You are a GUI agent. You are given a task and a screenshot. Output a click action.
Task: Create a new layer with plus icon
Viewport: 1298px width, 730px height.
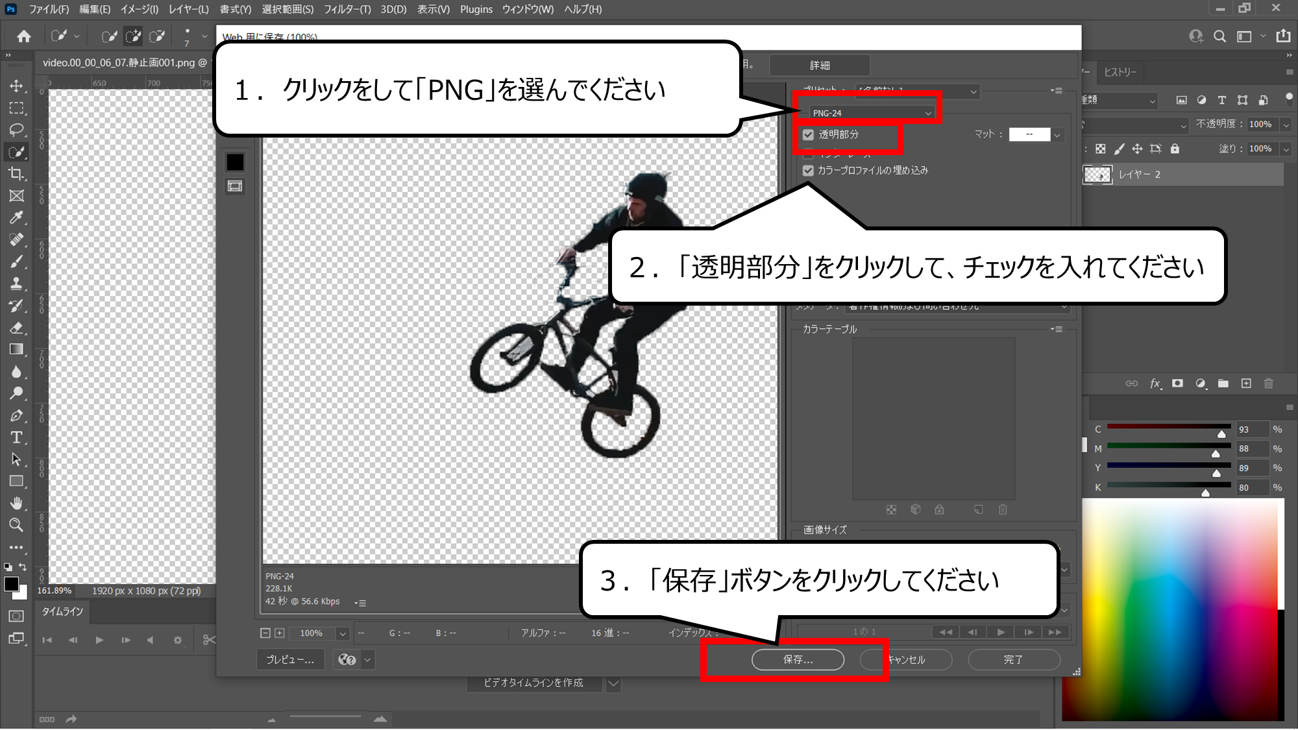click(1246, 383)
